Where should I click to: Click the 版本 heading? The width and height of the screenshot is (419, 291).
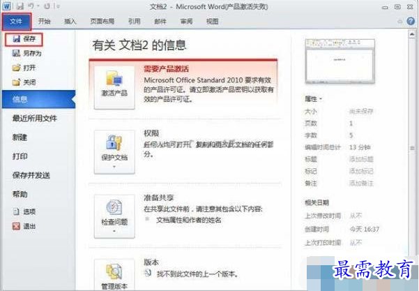pos(151,262)
